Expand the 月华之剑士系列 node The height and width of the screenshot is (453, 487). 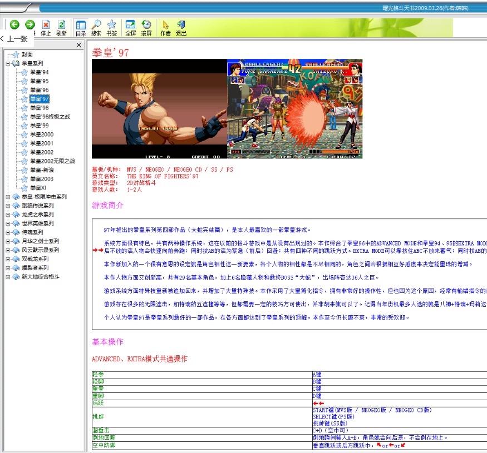[8, 241]
